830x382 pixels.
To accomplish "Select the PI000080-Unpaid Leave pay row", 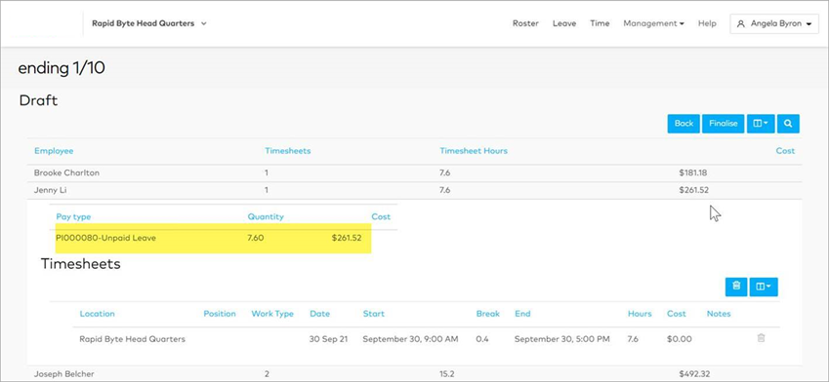I will coord(213,239).
